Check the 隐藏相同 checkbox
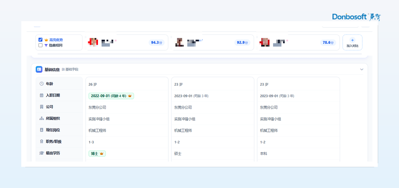This screenshot has height=188, width=399. coord(40,45)
